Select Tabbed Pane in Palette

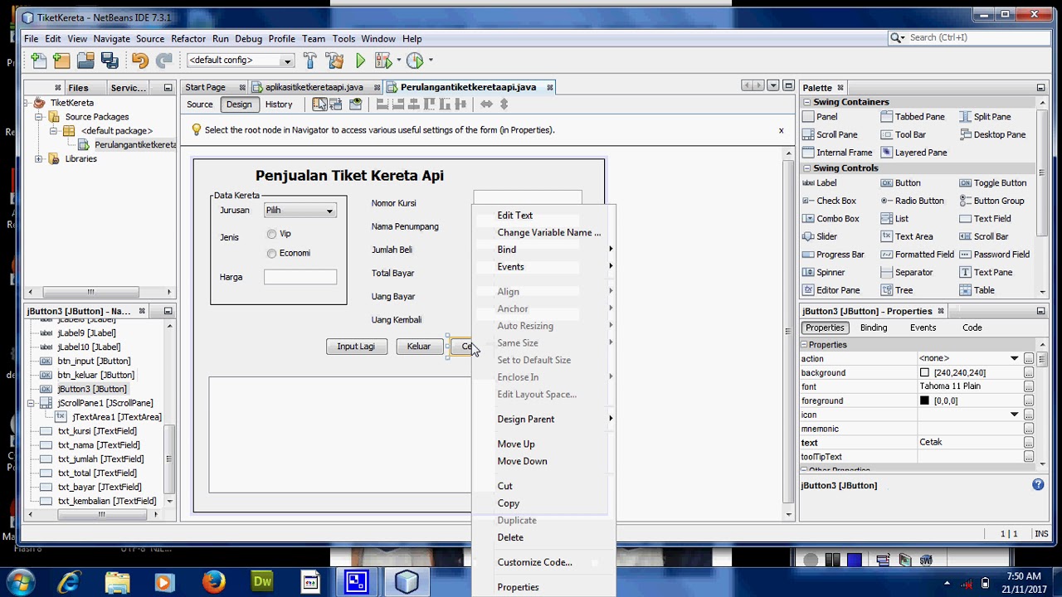tap(913, 117)
